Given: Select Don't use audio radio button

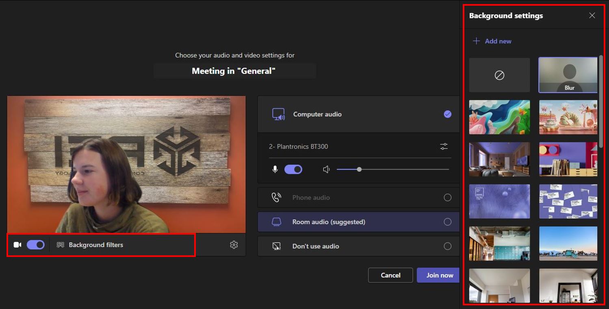Looking at the screenshot, I should point(447,246).
